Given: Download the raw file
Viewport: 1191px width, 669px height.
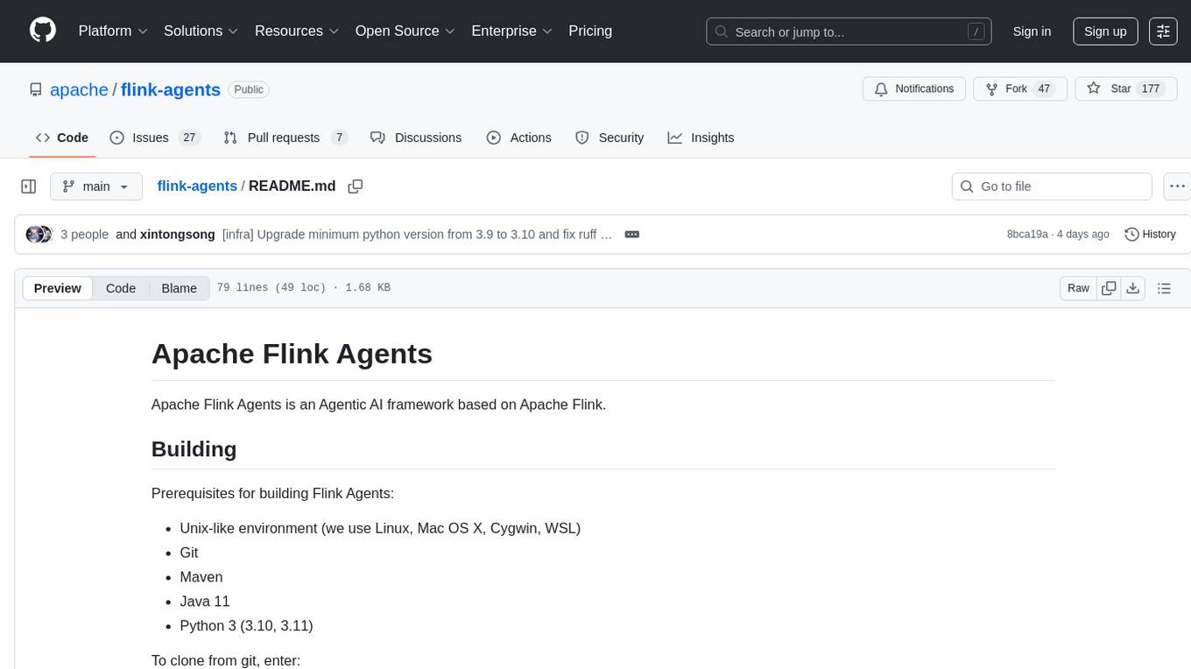Looking at the screenshot, I should [x=1133, y=288].
